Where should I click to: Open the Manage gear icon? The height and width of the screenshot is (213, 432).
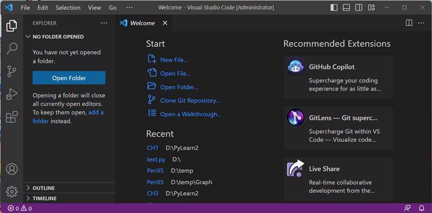tap(11, 191)
